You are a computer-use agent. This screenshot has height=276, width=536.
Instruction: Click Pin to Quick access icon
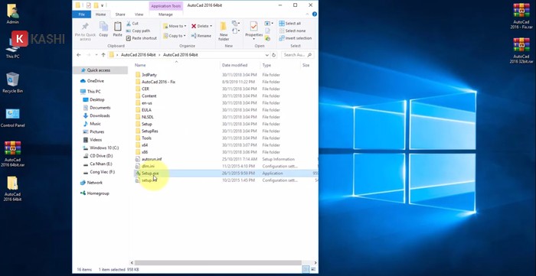click(85, 31)
